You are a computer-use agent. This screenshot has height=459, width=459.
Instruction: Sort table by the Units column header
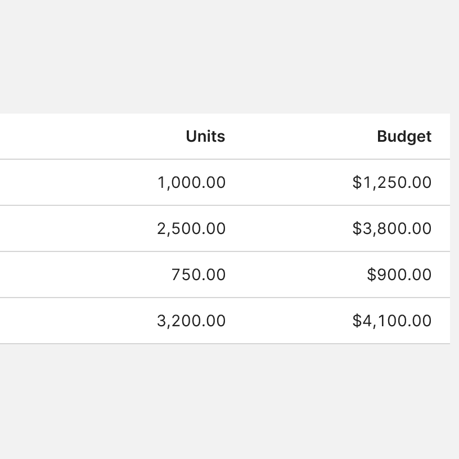pos(205,137)
